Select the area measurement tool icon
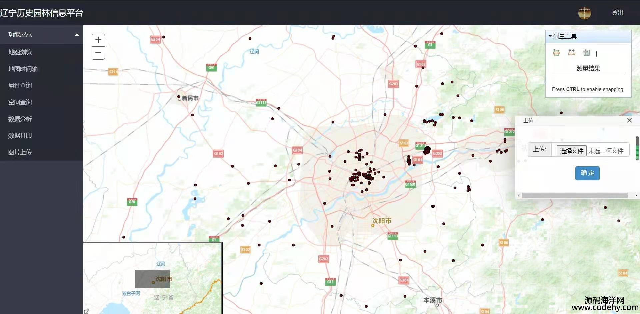Image resolution: width=640 pixels, height=314 pixels. pos(556,52)
